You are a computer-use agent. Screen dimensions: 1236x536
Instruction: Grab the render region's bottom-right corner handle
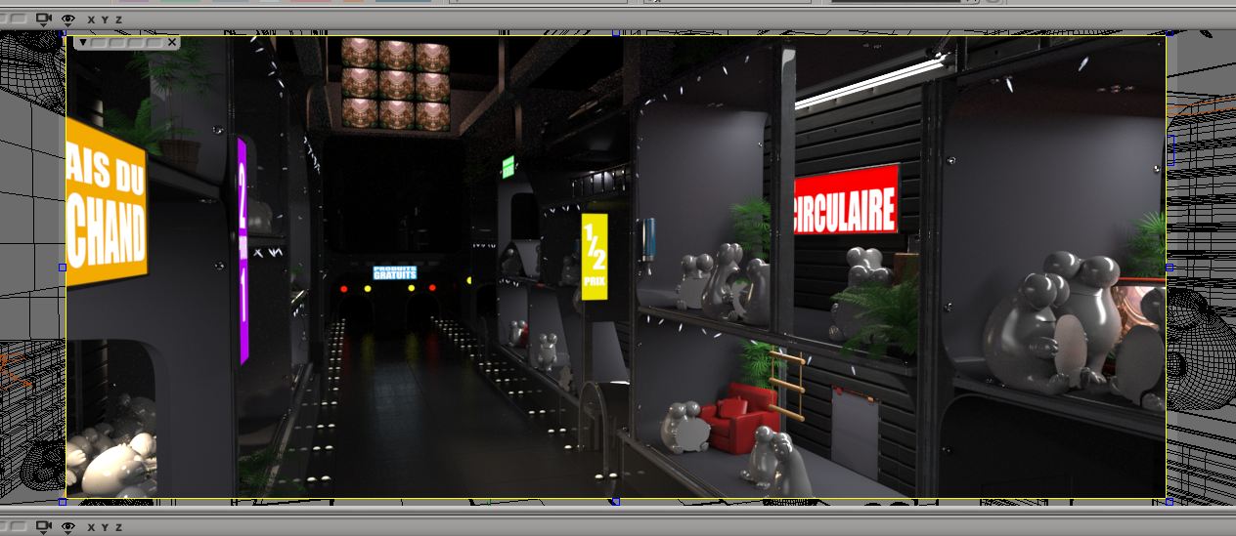pos(1169,502)
